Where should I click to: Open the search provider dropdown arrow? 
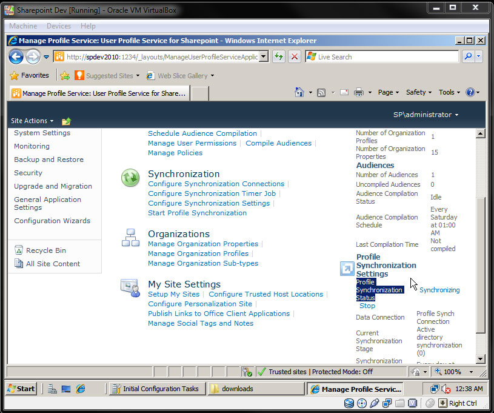[479, 57]
